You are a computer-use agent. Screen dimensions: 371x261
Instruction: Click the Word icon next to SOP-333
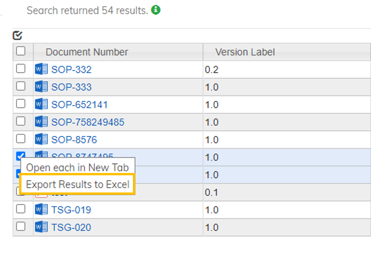41,87
